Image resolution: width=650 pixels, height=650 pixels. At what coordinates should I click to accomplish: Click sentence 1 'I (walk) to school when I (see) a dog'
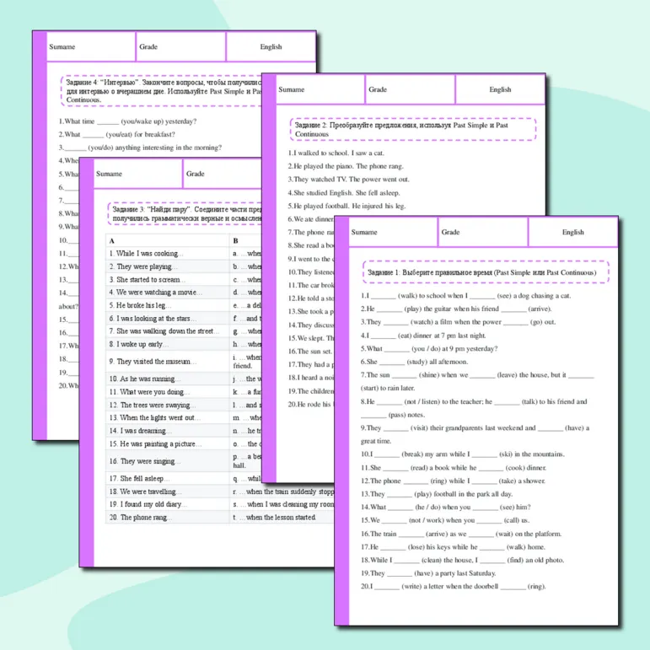coord(466,296)
